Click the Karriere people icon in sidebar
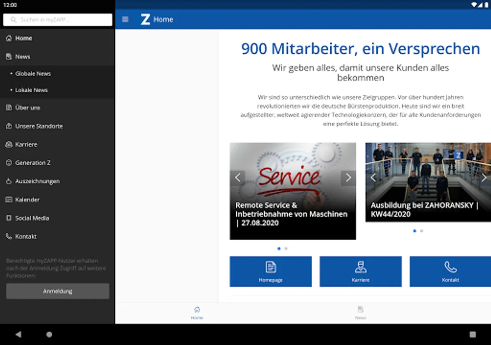 coord(9,145)
